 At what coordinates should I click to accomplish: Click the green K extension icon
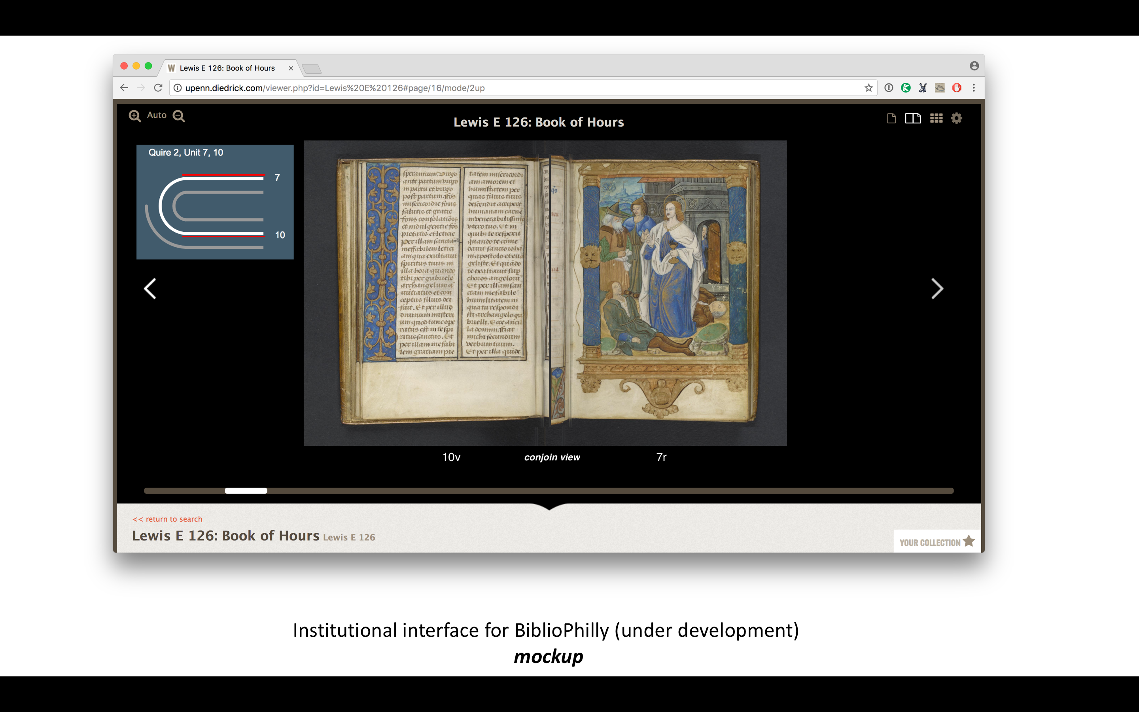click(x=906, y=87)
